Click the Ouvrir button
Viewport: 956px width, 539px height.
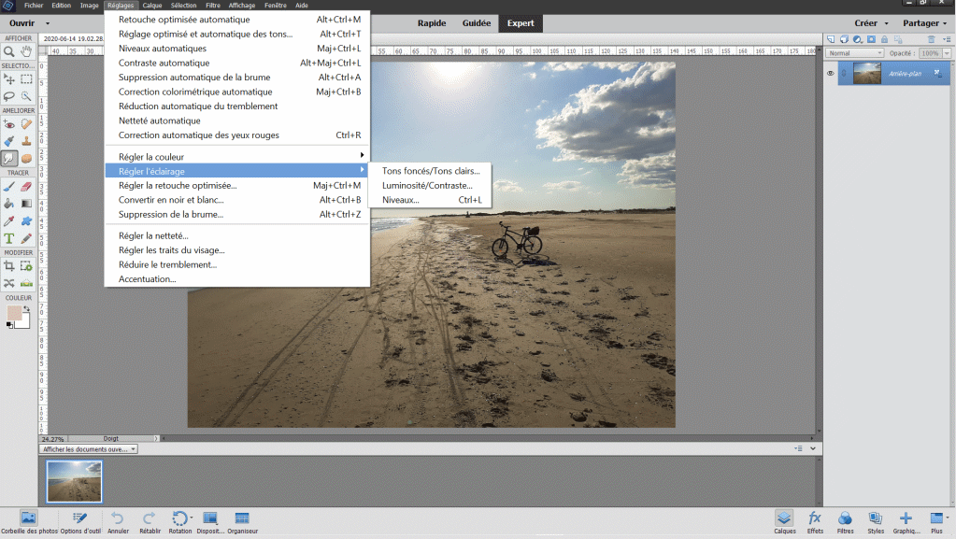click(26, 23)
